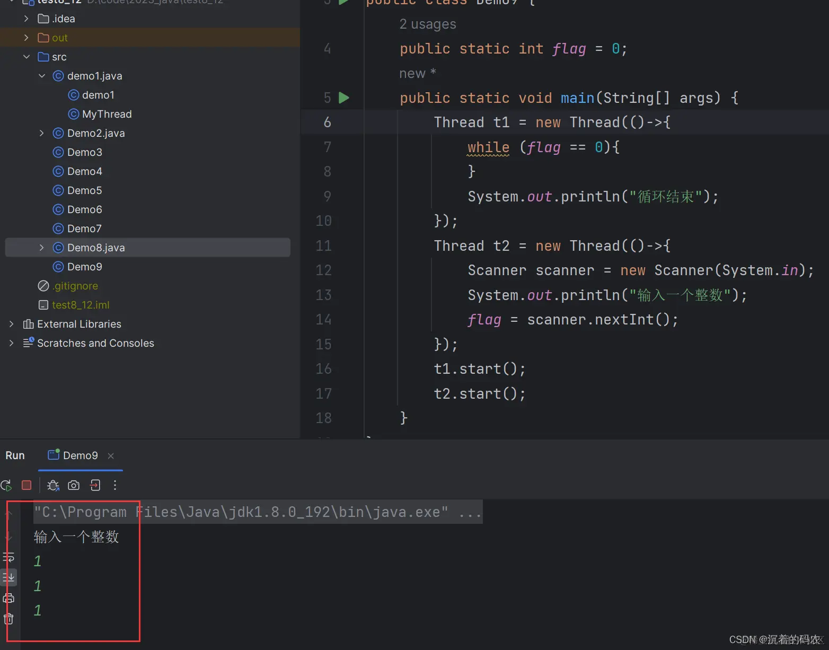Viewport: 829px width, 650px height.
Task: Expand the .idea folder
Action: click(27, 19)
